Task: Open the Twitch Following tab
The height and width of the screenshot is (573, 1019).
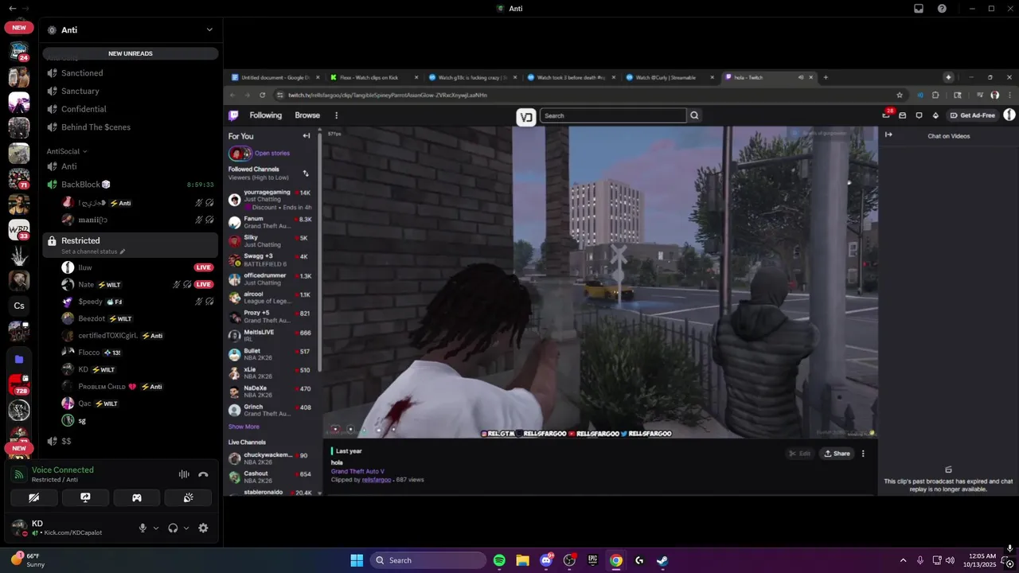Action: (266, 115)
